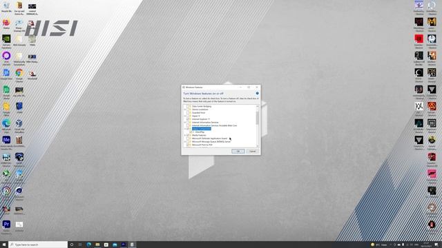Viewport: 442px width, 248px height.
Task: Toggle Microsoft Message Queue (MSMQ) Server checkbox
Action: 188,142
